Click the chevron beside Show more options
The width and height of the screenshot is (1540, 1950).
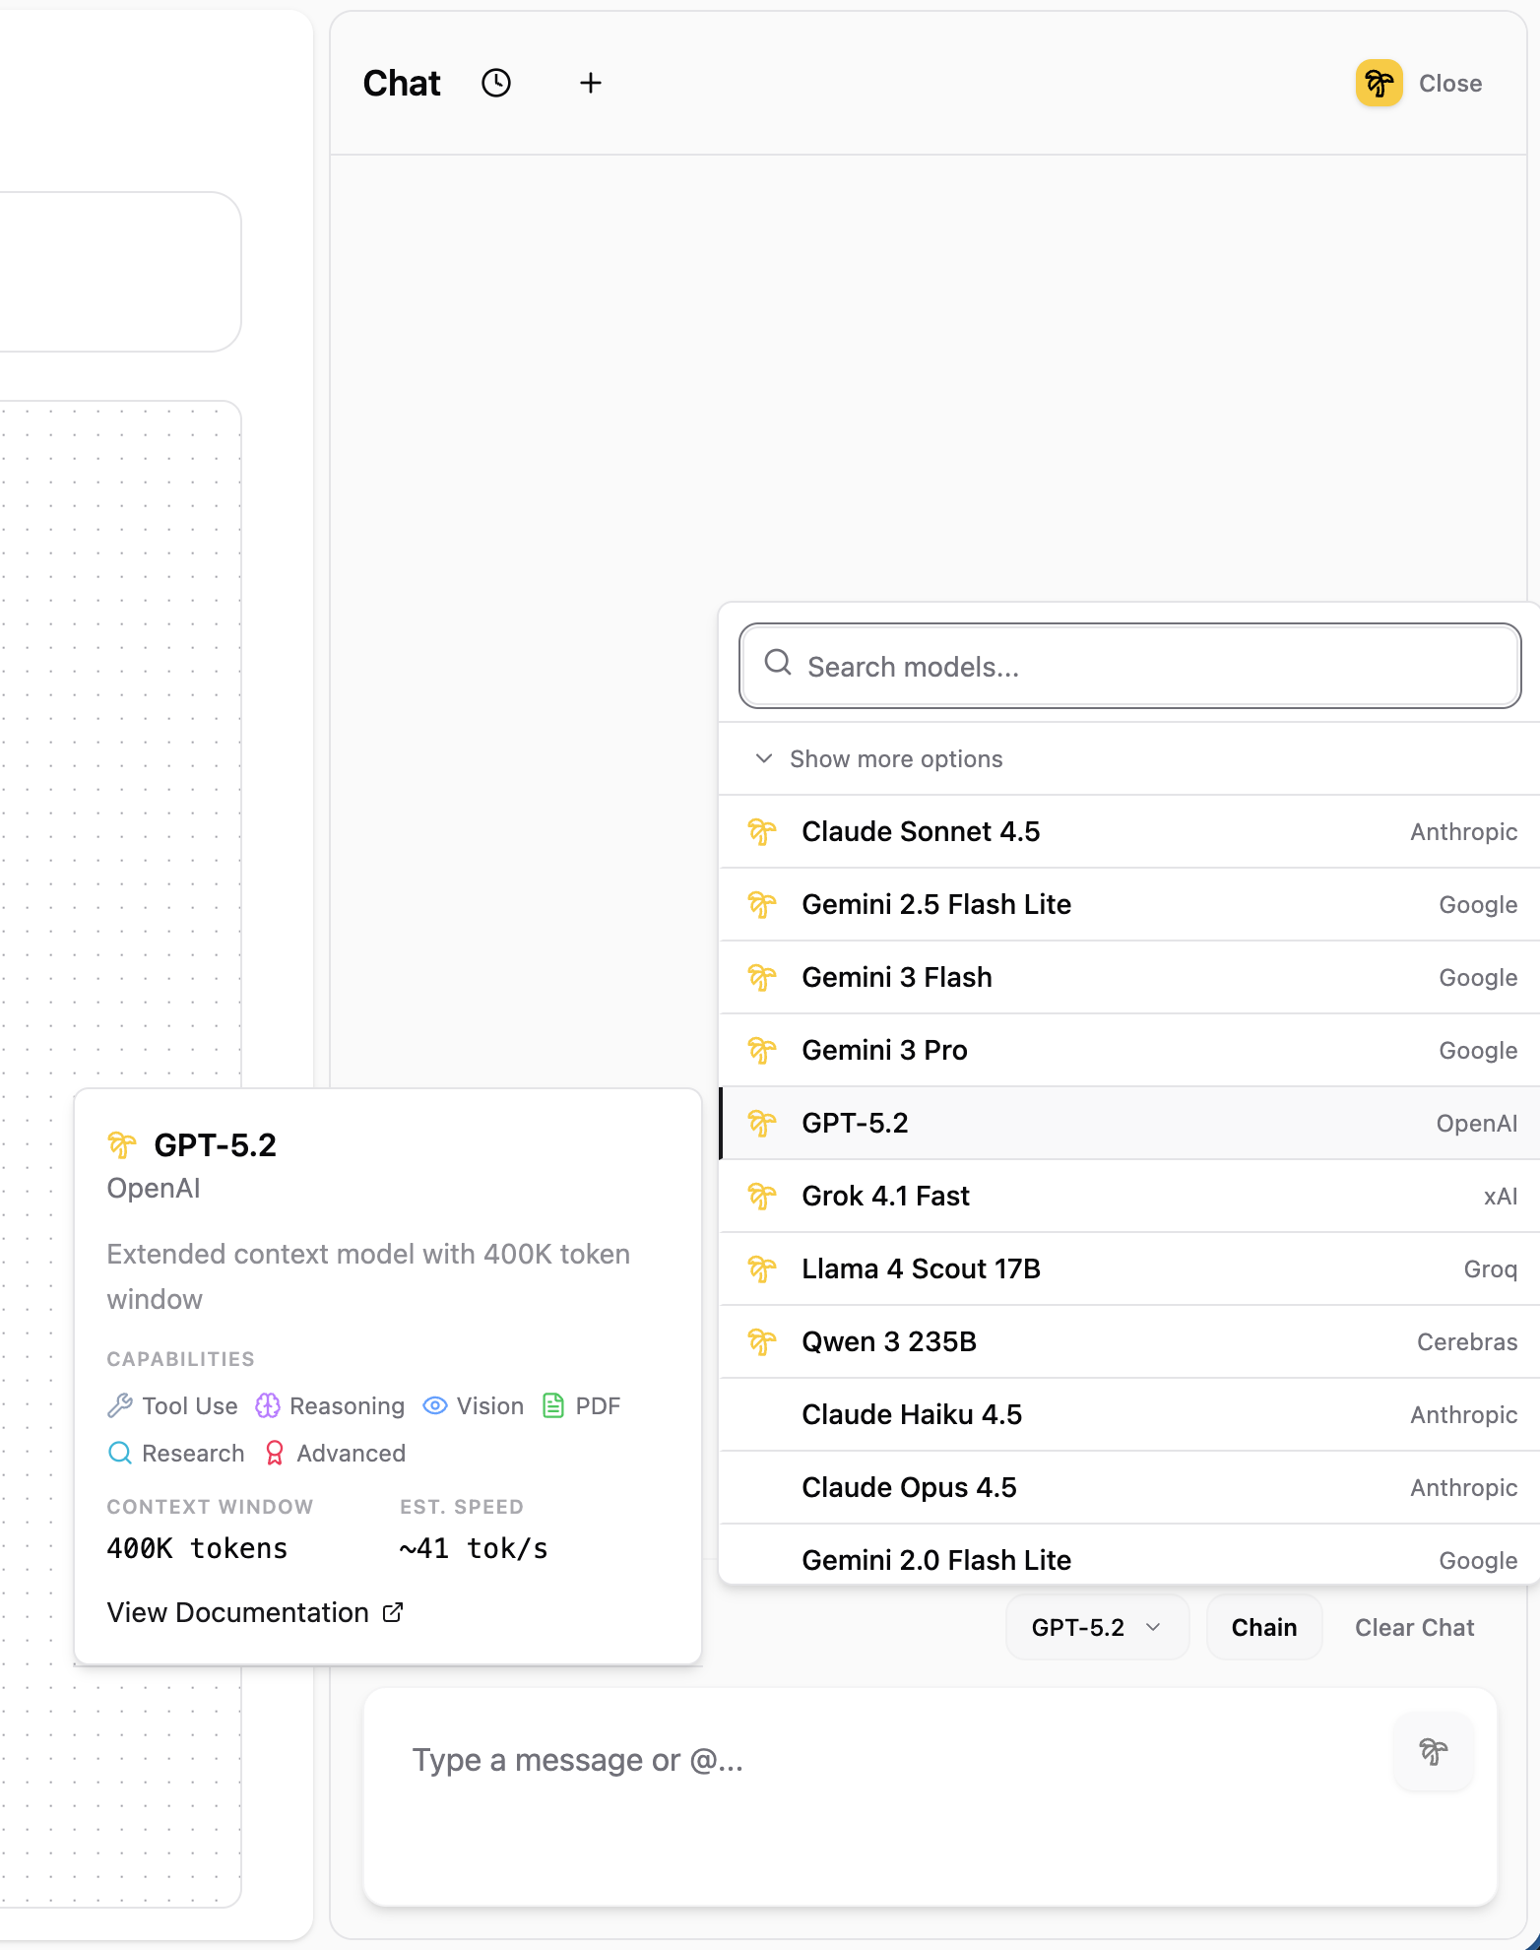click(763, 758)
